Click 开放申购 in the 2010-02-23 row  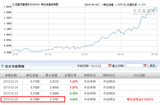point(90,93)
